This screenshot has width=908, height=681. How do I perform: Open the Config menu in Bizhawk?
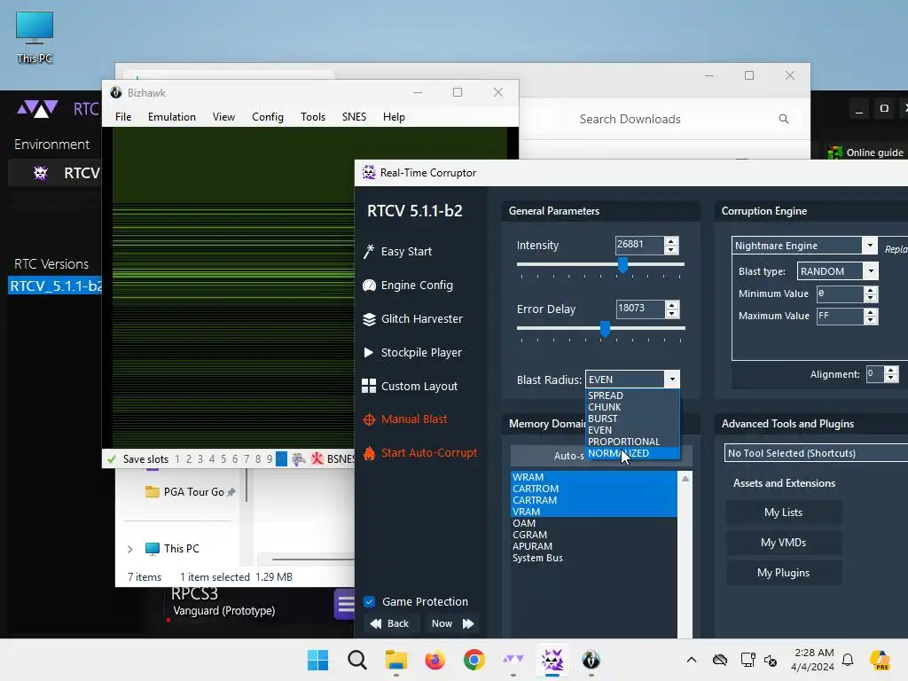click(268, 117)
